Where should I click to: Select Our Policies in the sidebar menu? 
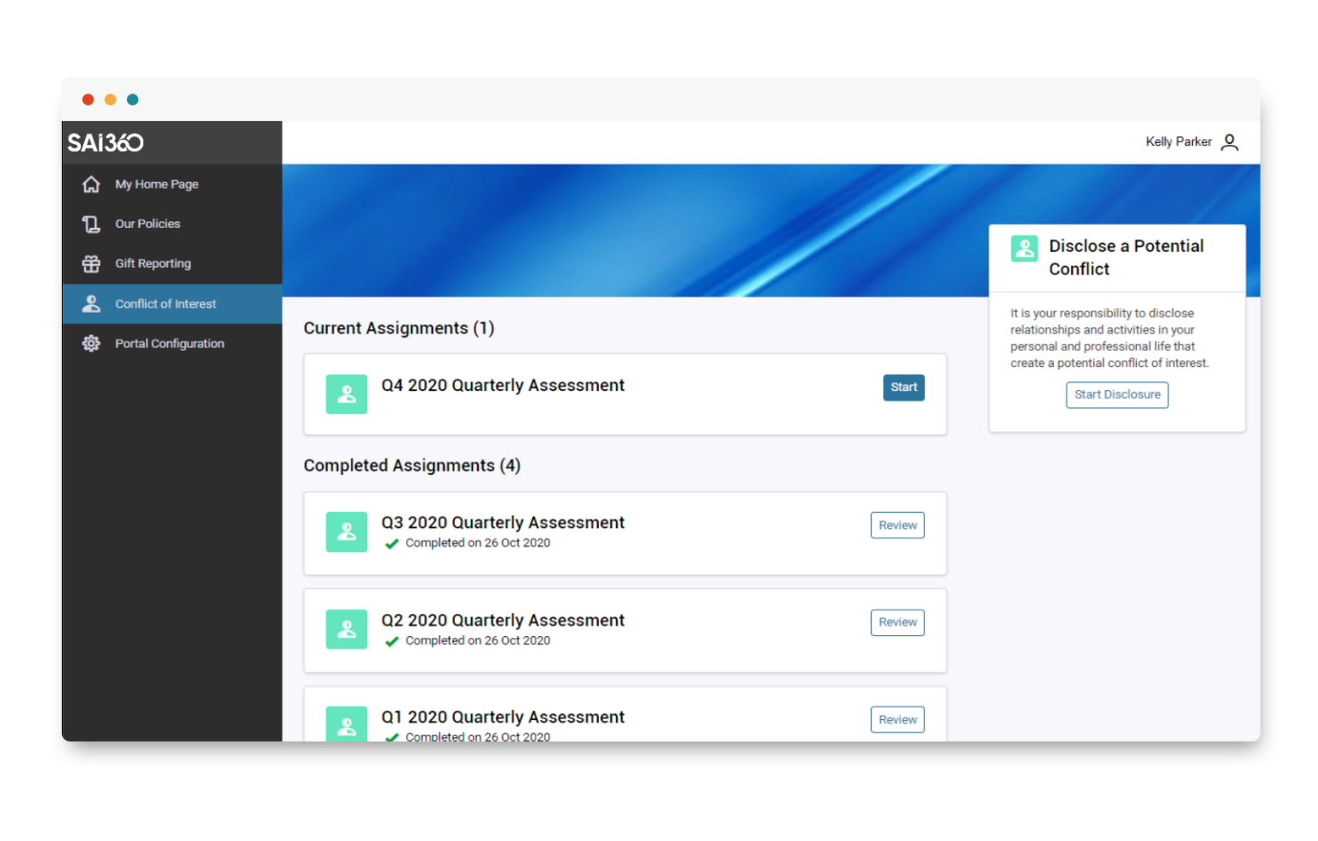coord(148,224)
